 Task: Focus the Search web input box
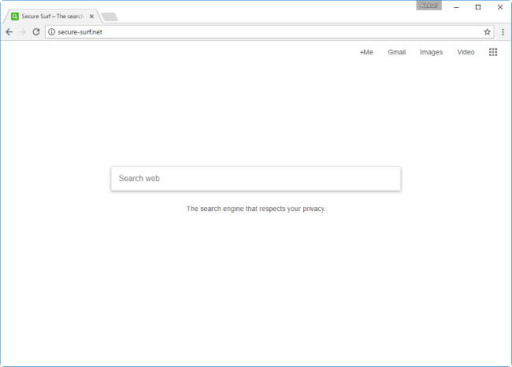[x=255, y=179]
